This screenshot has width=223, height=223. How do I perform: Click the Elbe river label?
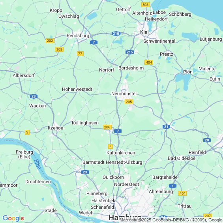tap(37, 165)
